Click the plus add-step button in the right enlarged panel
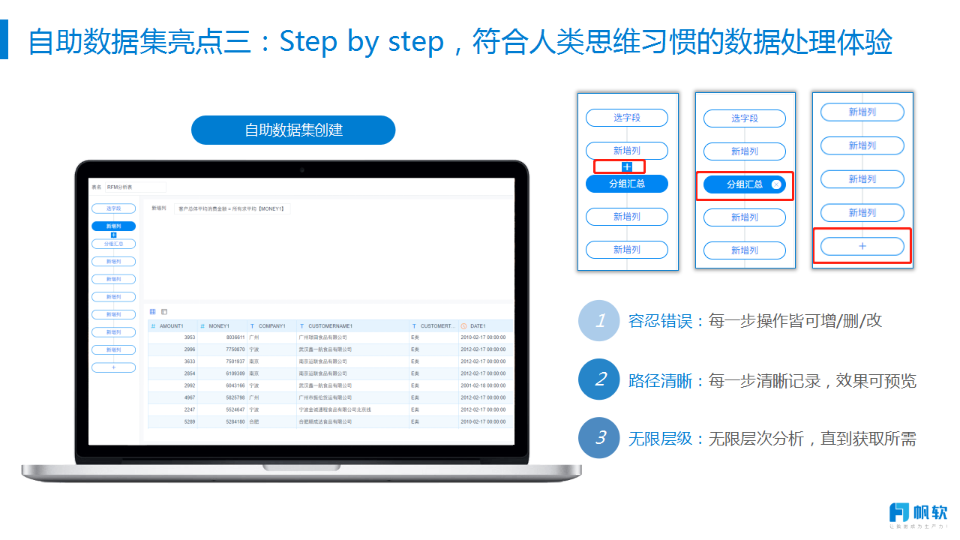960x540 pixels. (862, 246)
